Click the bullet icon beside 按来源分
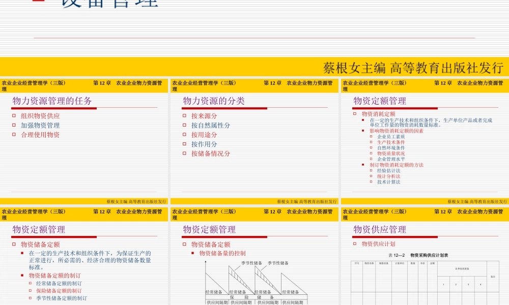The height and width of the screenshot is (305, 509). pos(184,116)
